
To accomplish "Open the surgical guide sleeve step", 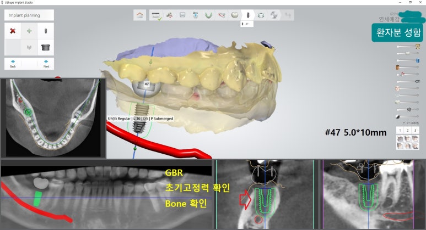I will pos(261,15).
